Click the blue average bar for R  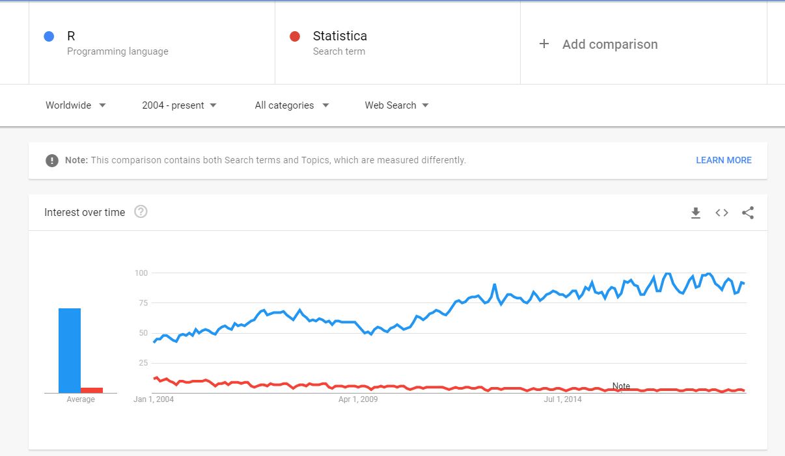tap(70, 350)
